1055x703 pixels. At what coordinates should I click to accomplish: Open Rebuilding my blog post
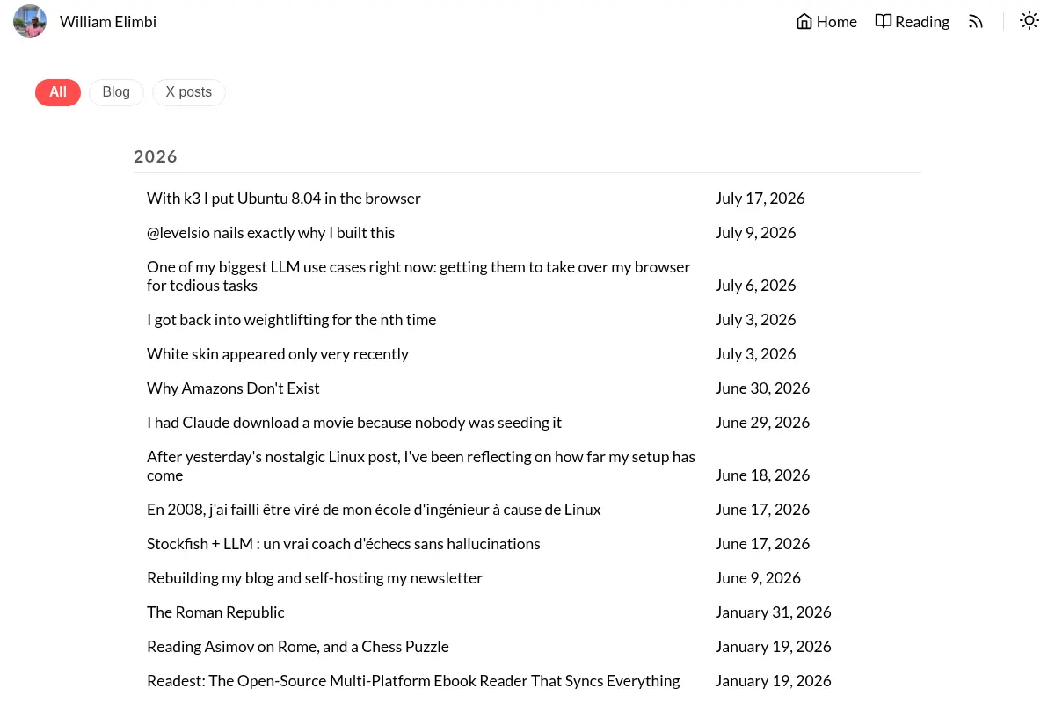click(315, 578)
